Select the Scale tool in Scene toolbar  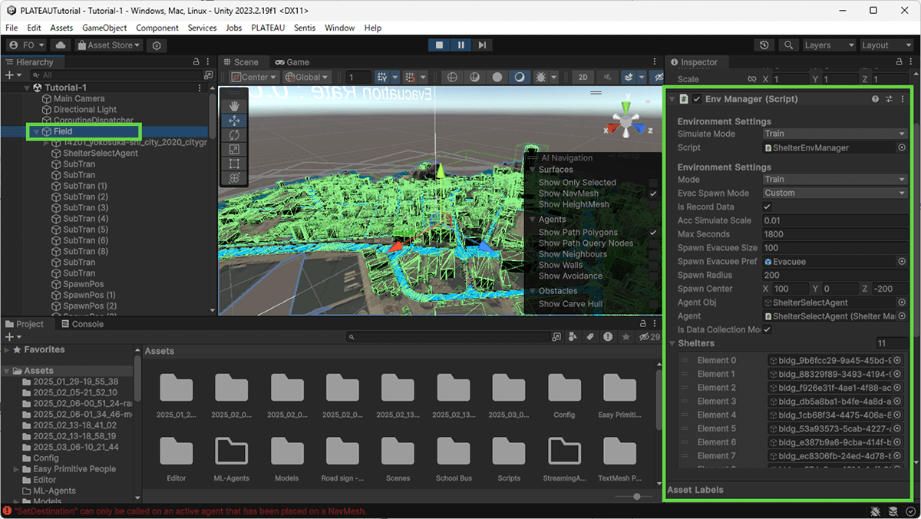pyautogui.click(x=234, y=149)
